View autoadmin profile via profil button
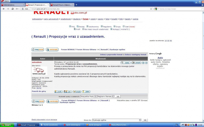The image size is (204, 127). [x=59, y=92]
